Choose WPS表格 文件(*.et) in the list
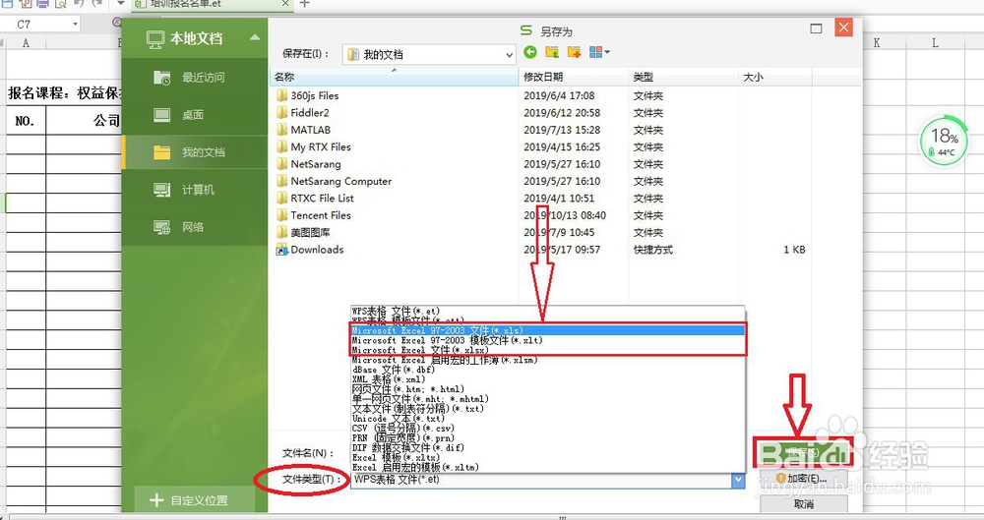 pyautogui.click(x=547, y=312)
